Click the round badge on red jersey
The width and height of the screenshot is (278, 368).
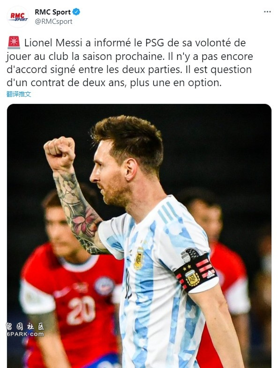(105, 286)
